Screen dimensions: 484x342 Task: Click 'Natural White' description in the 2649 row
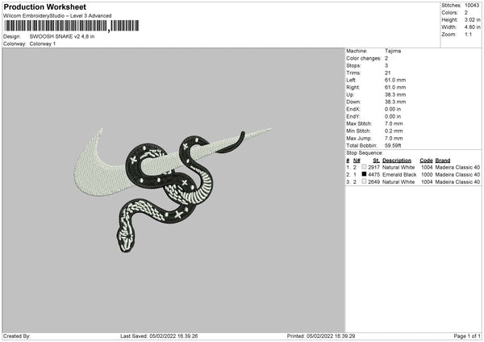(x=398, y=181)
